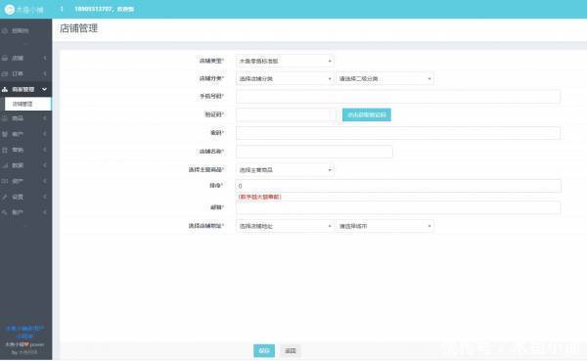This screenshot has height=361, width=587.
Task: Click the shop icon beside 店铺 menu
Action: point(5,58)
